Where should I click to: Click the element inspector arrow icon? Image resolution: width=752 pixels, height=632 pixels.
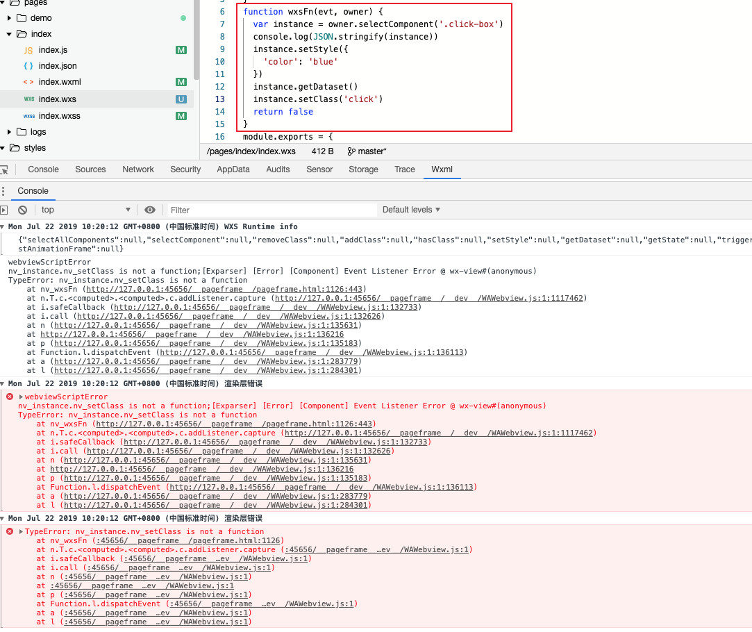pos(4,169)
